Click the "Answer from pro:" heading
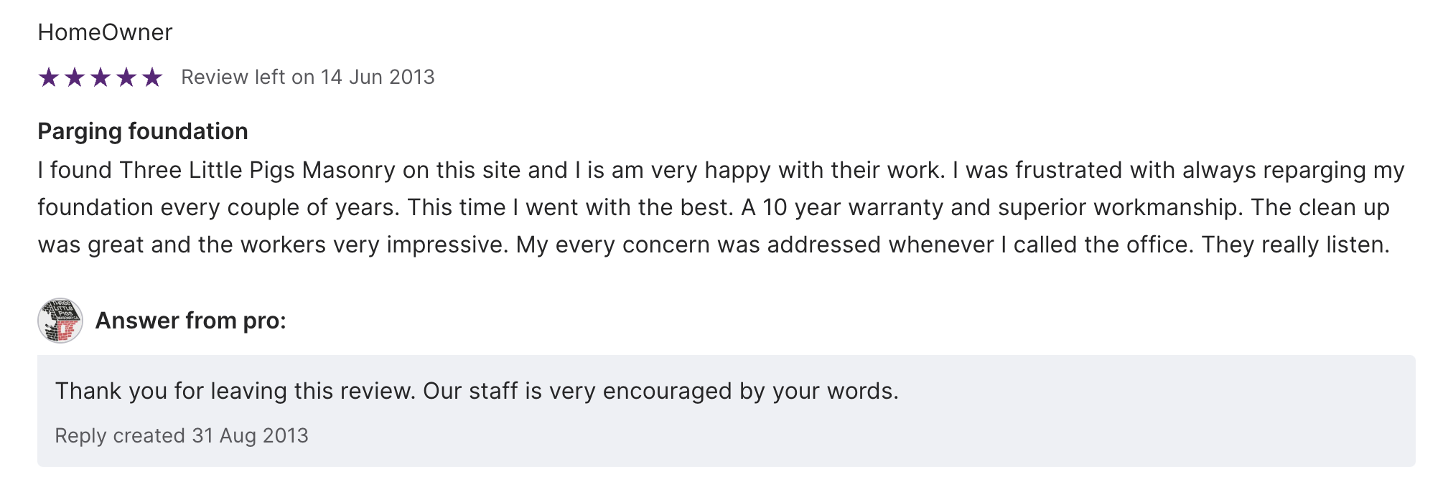 coord(190,321)
